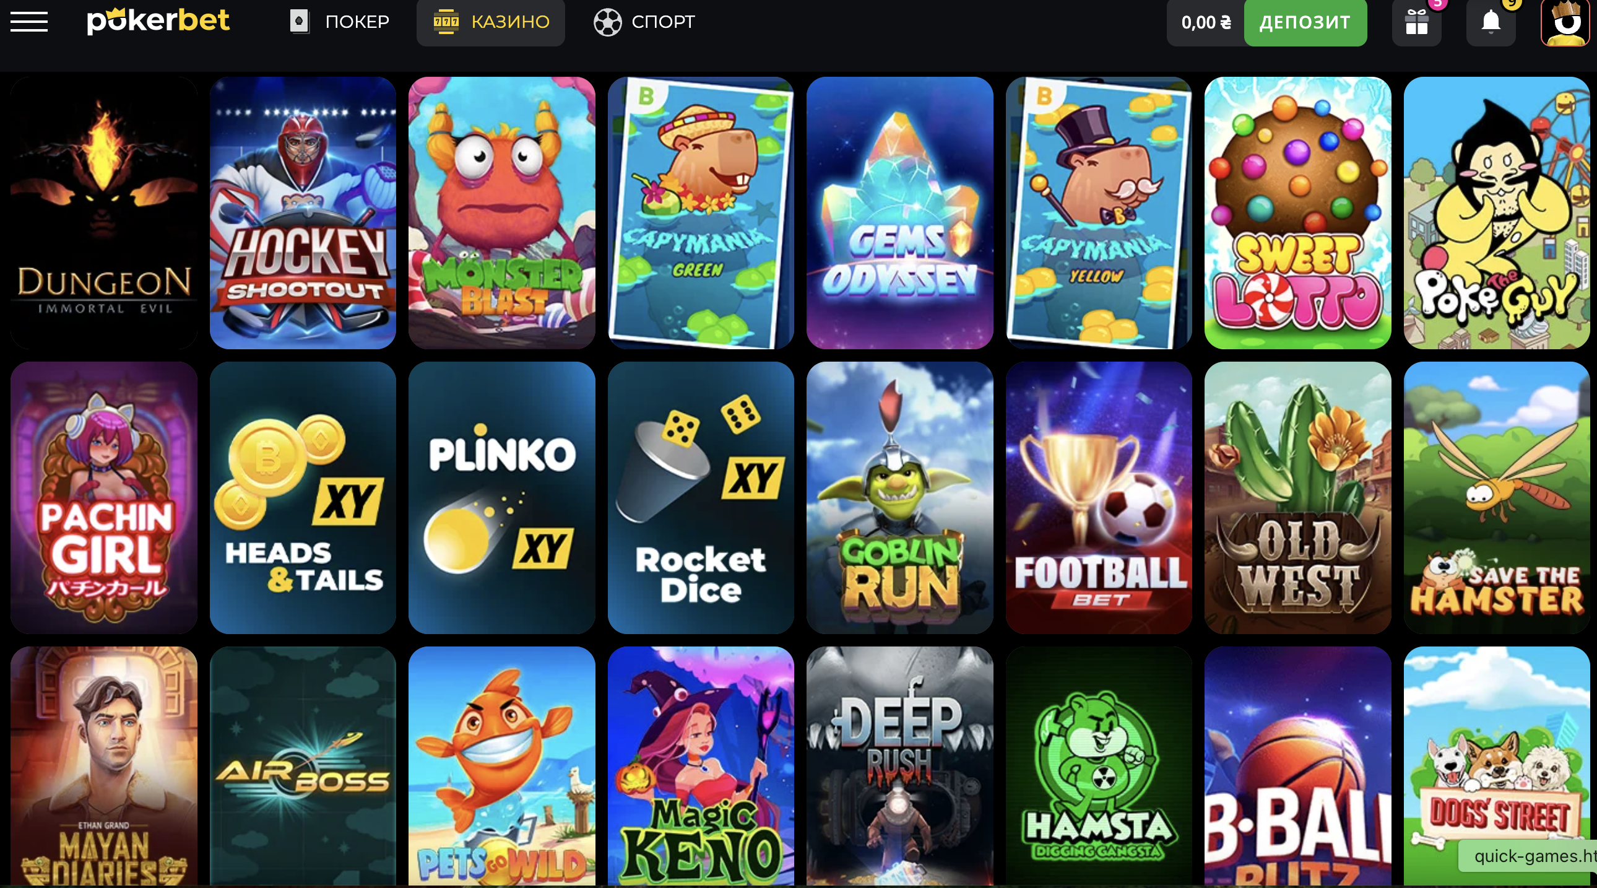Open the Goblin Run game
1597x888 pixels.
pyautogui.click(x=899, y=497)
